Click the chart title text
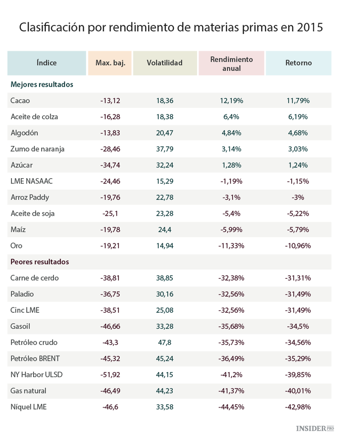The height and width of the screenshot is (437, 340). click(170, 28)
